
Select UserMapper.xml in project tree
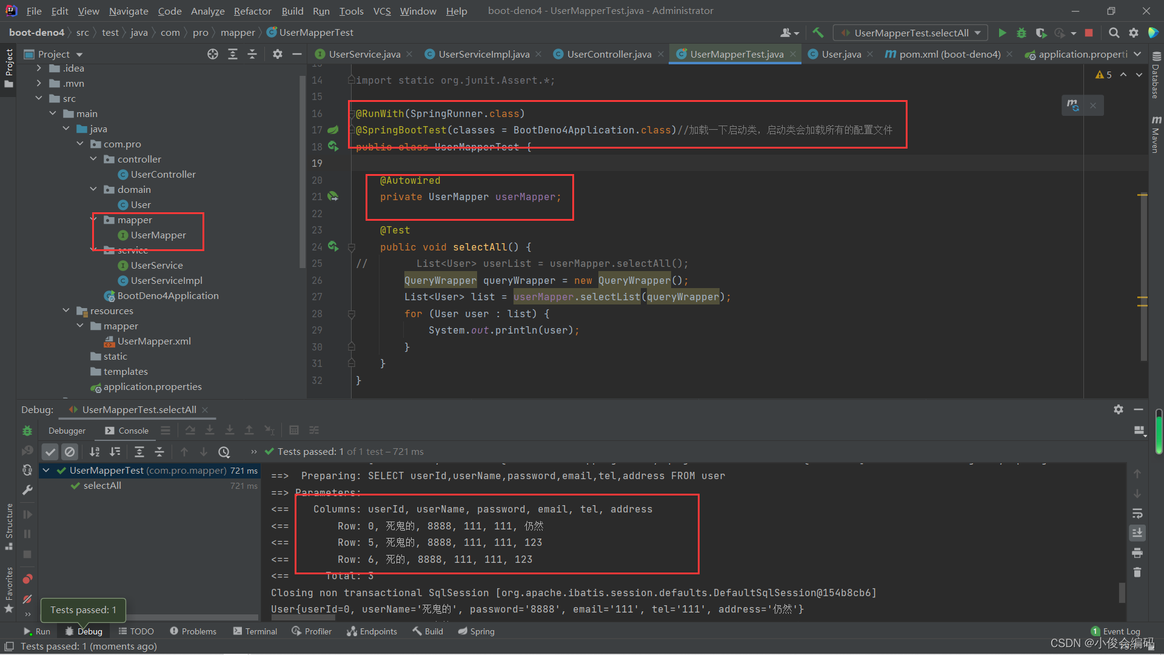(154, 341)
